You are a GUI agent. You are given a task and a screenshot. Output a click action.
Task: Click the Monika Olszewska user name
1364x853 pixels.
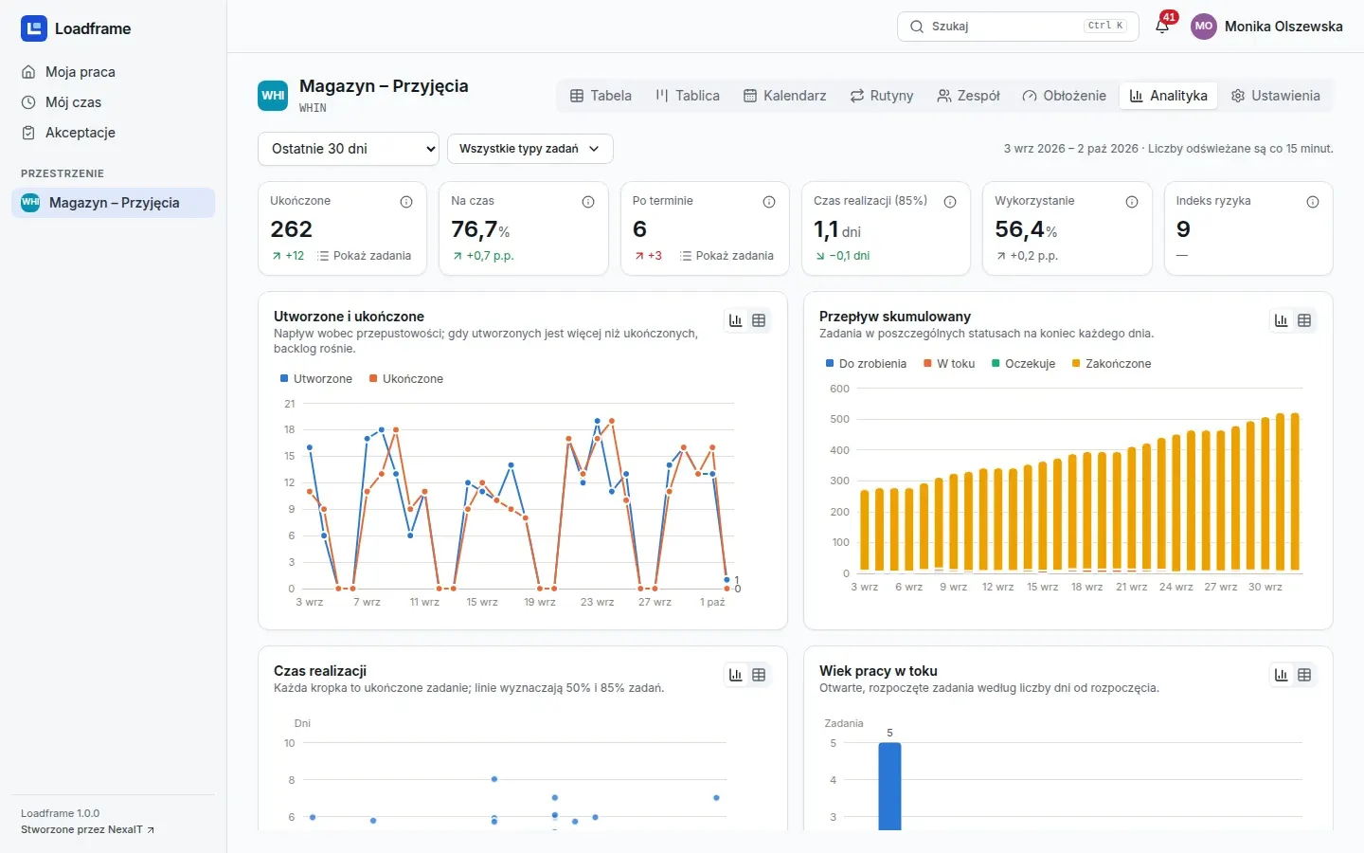(x=1283, y=27)
